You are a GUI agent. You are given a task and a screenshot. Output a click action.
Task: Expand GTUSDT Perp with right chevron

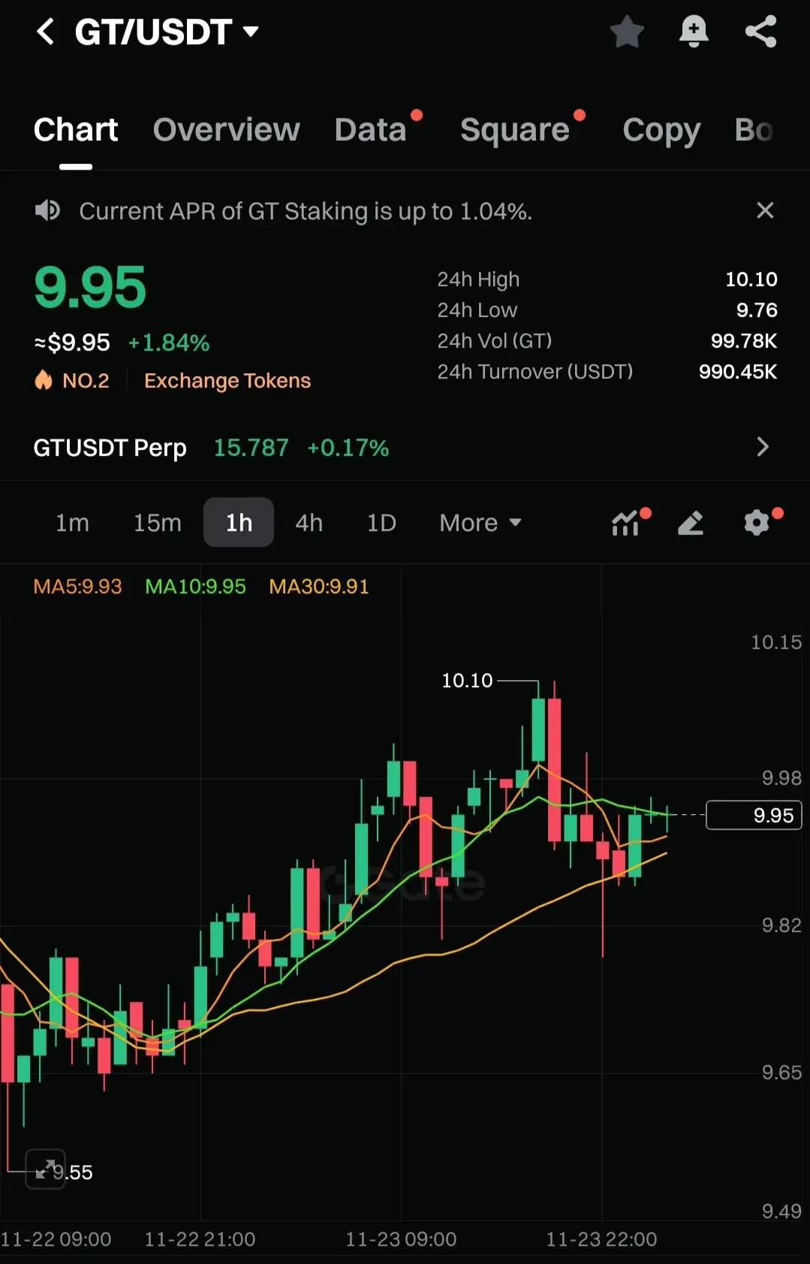point(763,447)
